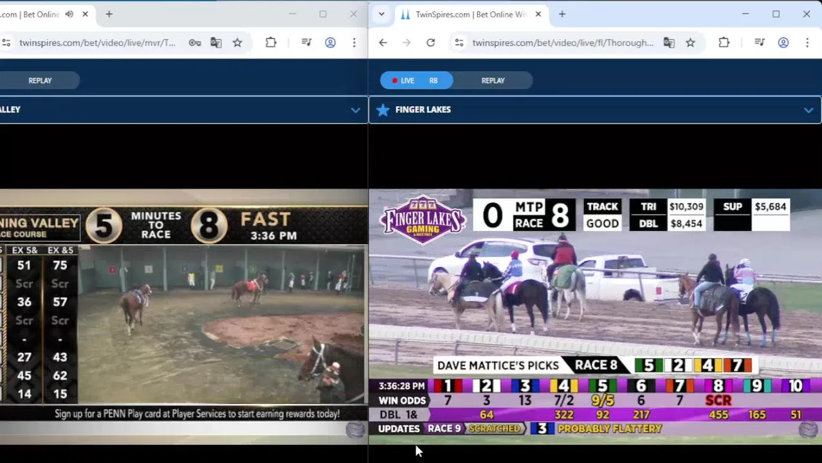
Task: Open media control icon in right window
Action: 759,42
